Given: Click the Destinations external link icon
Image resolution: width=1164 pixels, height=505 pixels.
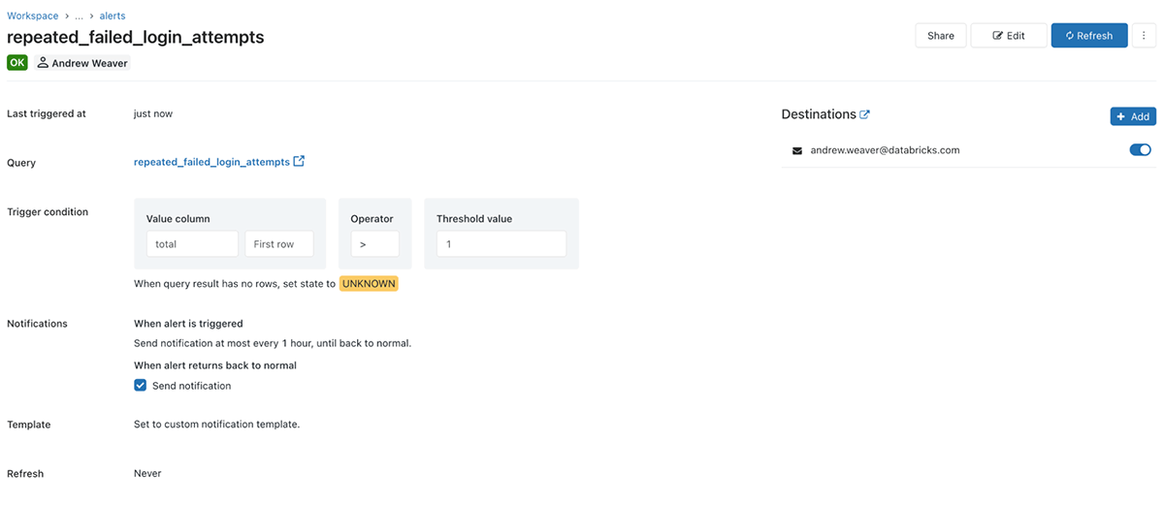Looking at the screenshot, I should click(x=865, y=114).
